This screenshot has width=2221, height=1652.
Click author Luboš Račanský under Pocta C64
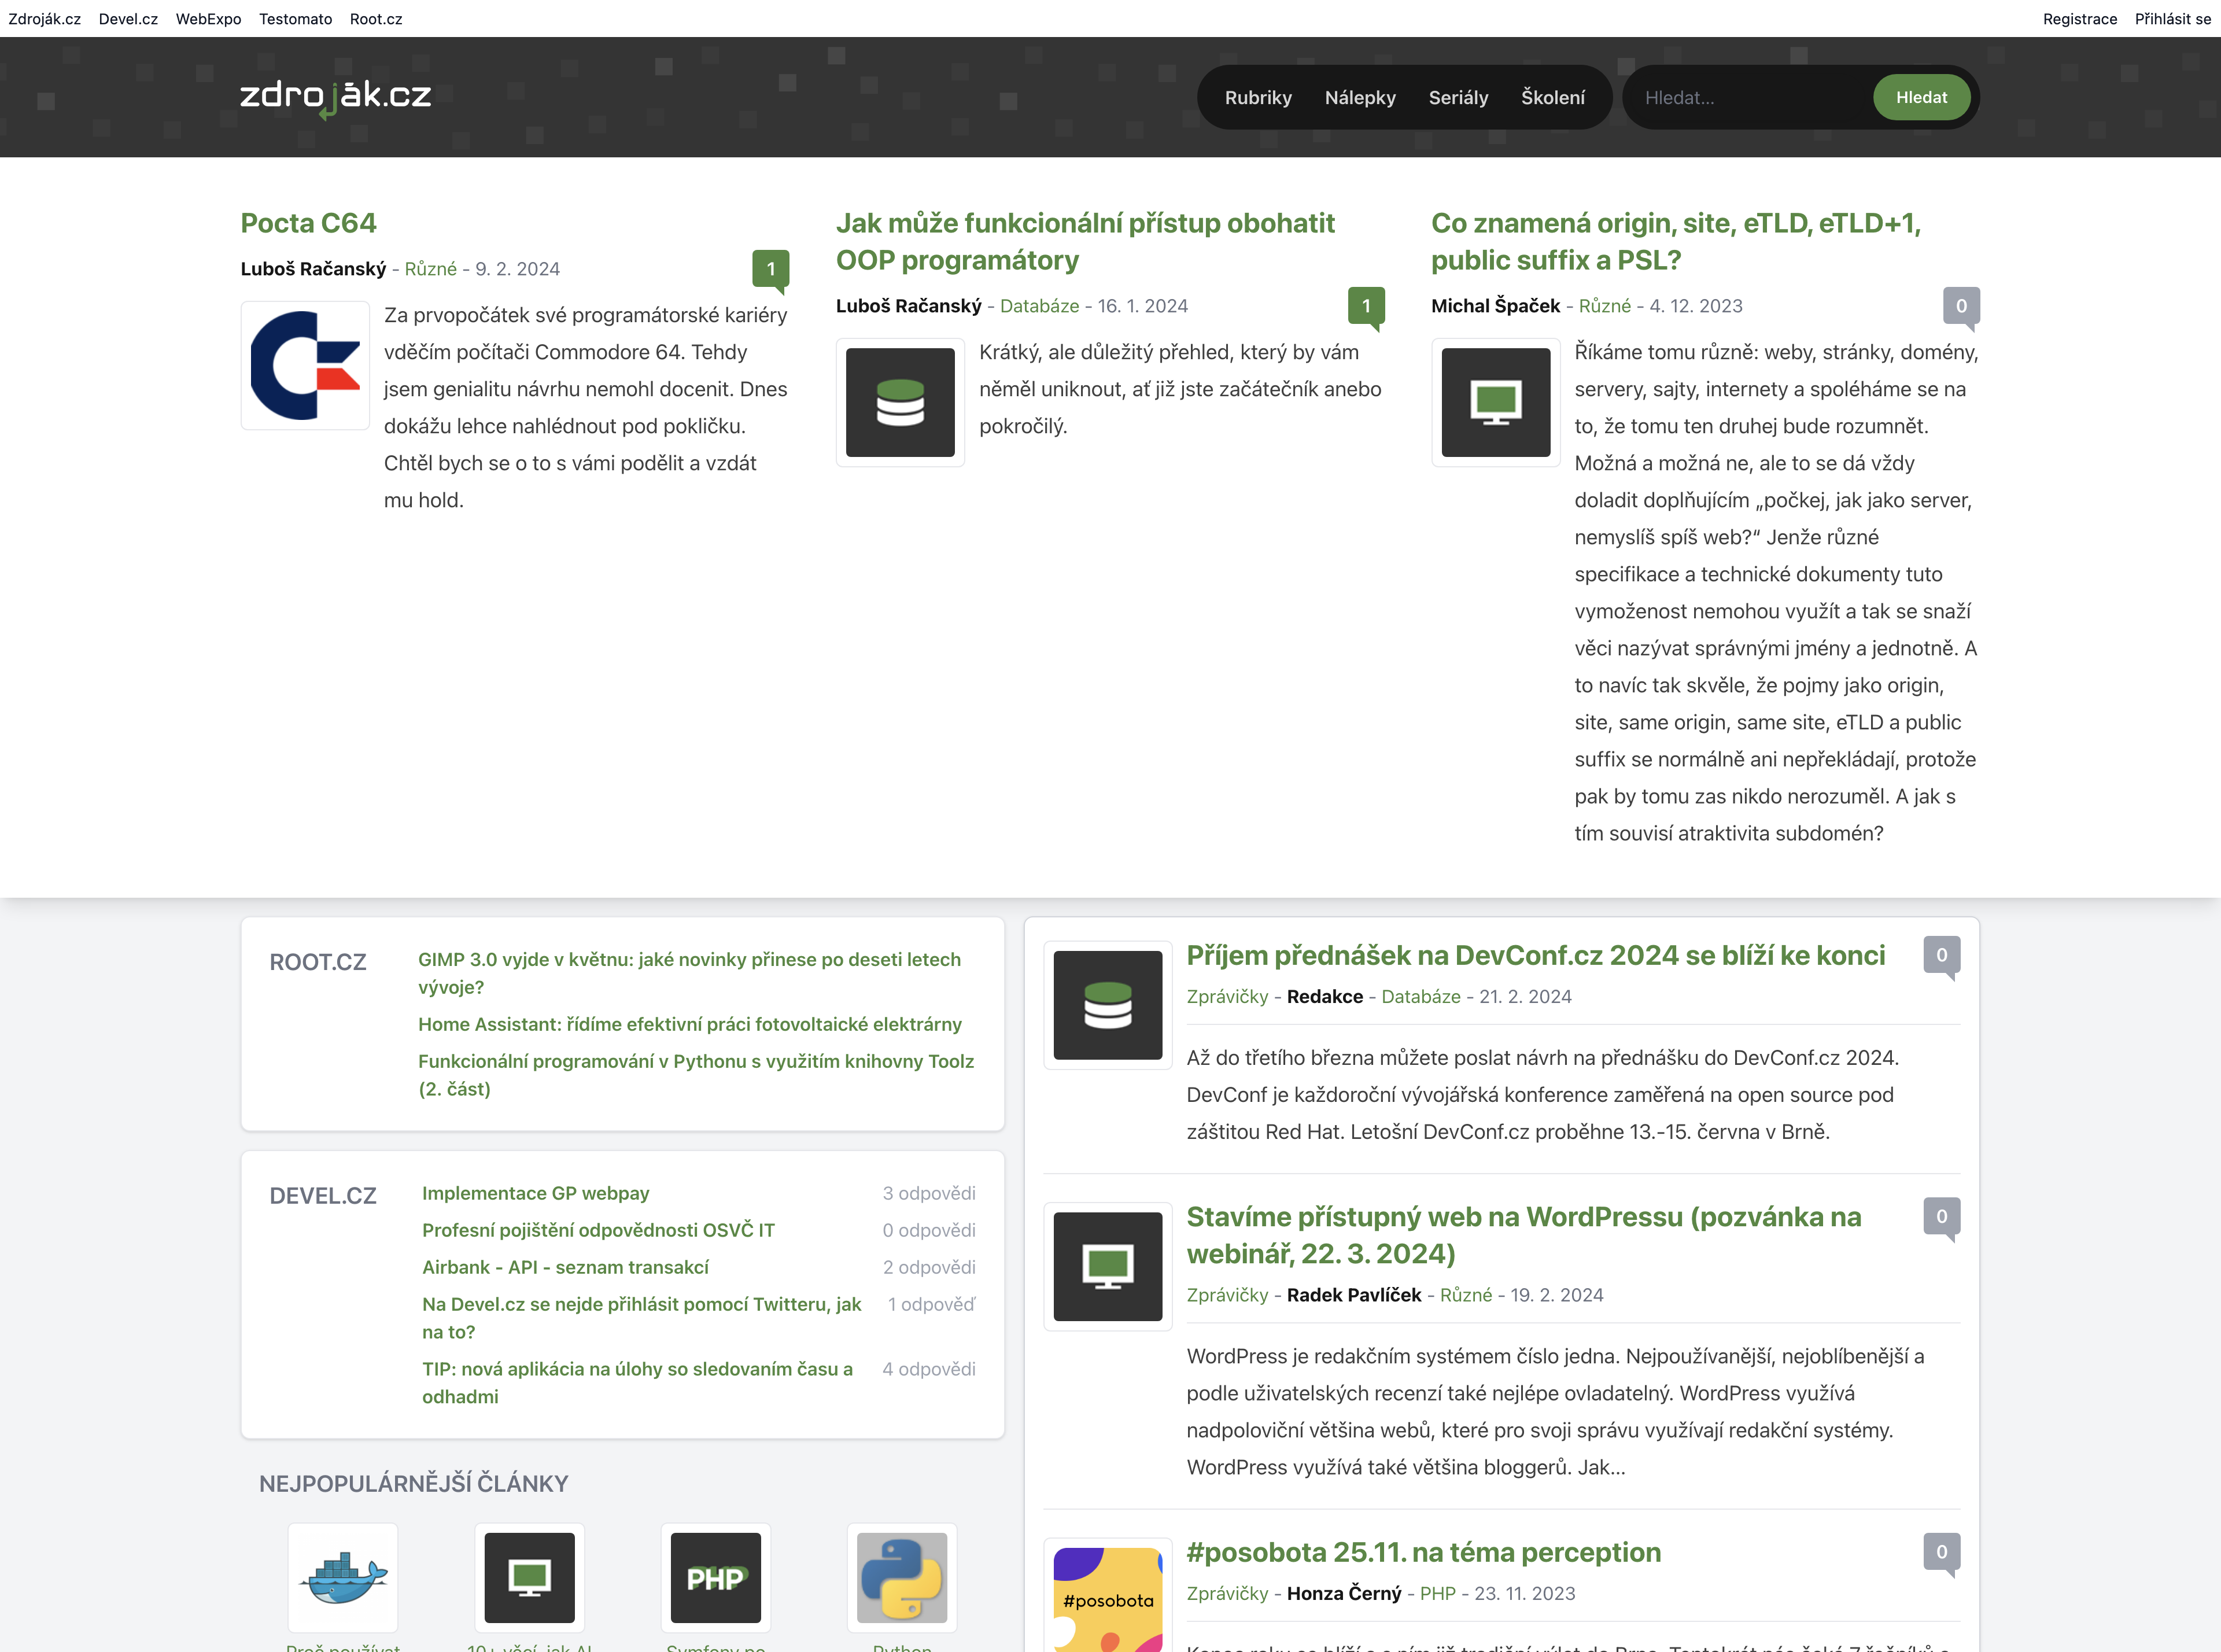coord(313,269)
